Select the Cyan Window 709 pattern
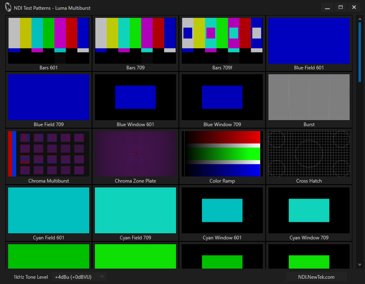Viewport: 365px width, 284px height. tap(309, 211)
